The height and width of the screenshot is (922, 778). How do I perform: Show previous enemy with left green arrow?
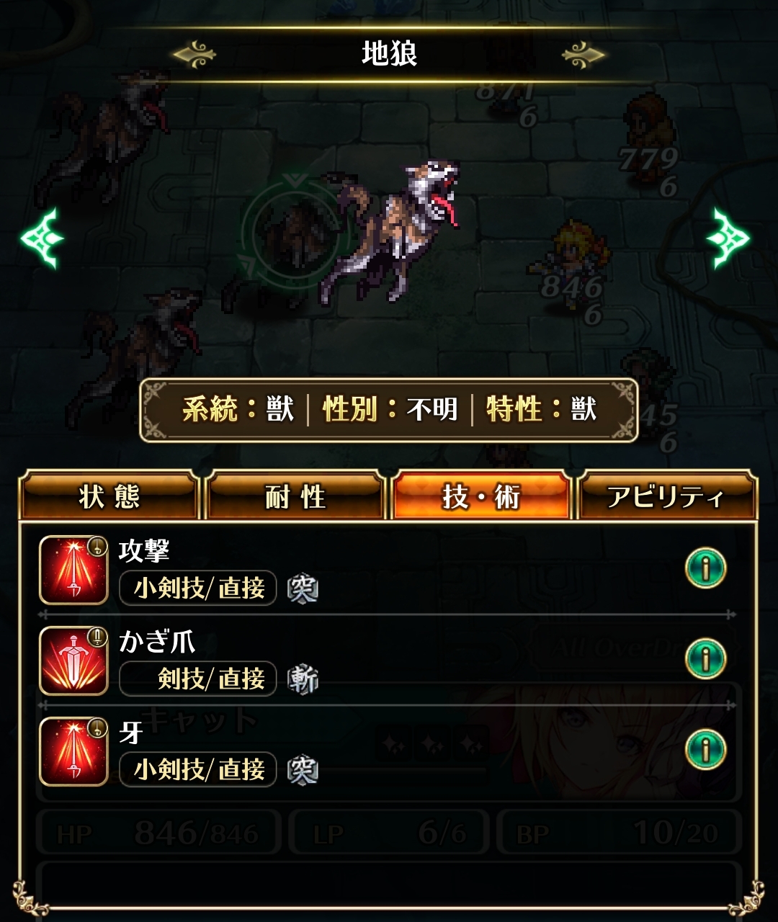point(43,238)
